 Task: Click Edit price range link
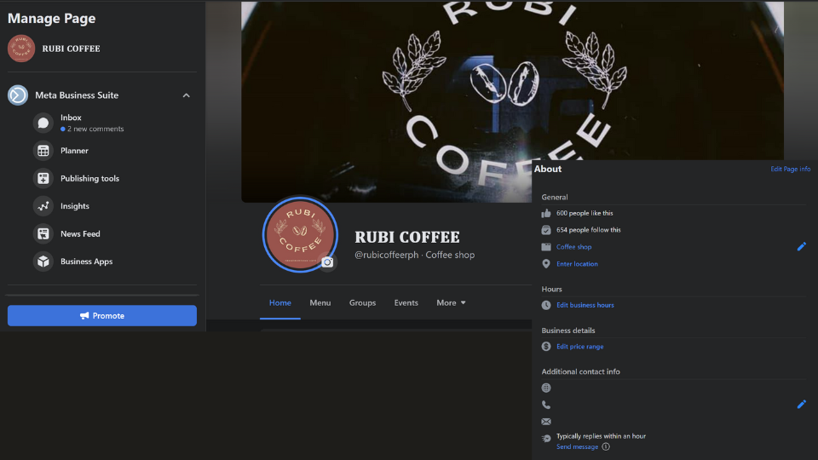point(579,347)
